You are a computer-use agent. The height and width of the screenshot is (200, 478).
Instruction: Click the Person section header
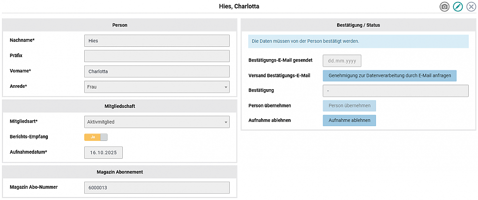click(x=120, y=25)
